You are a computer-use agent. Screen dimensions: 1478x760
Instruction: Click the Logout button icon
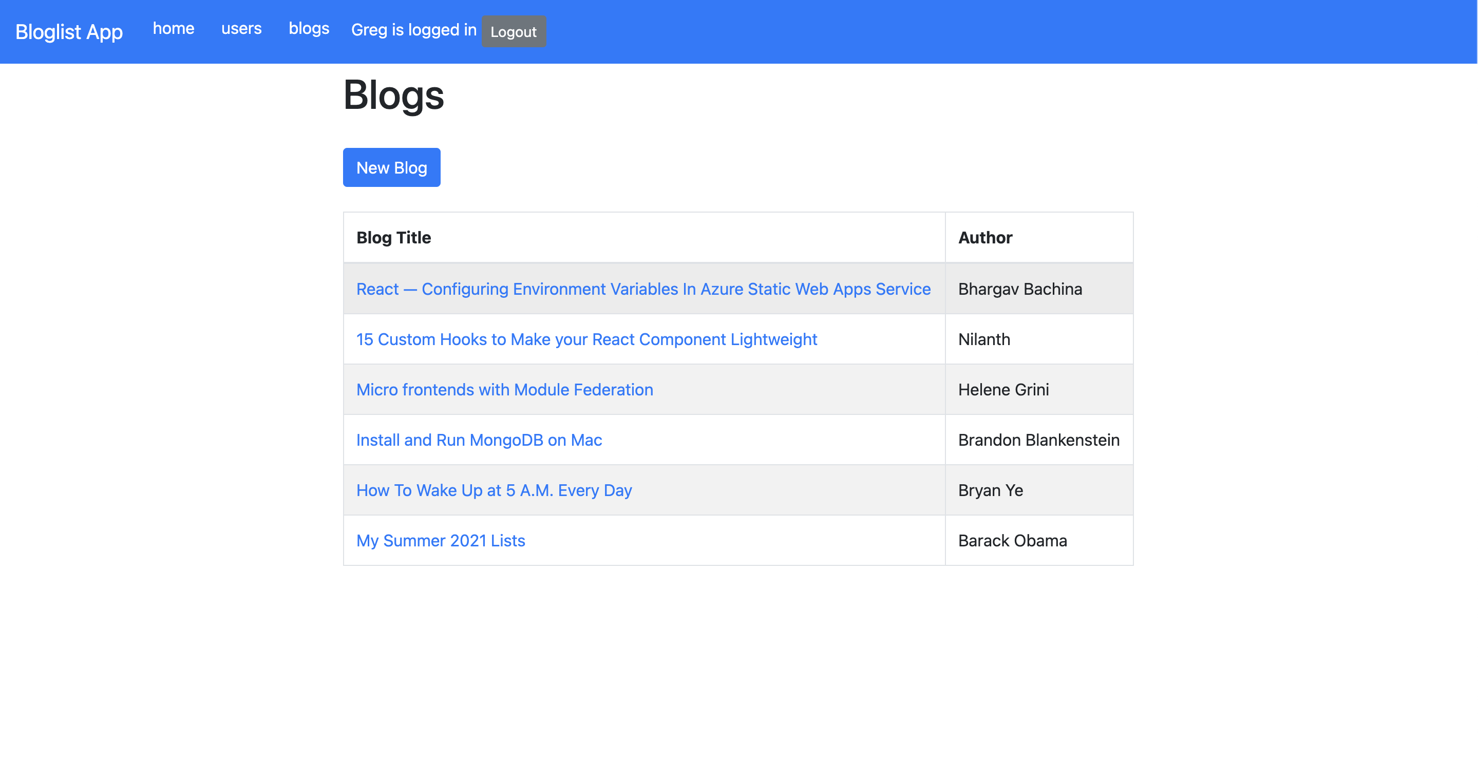point(514,31)
